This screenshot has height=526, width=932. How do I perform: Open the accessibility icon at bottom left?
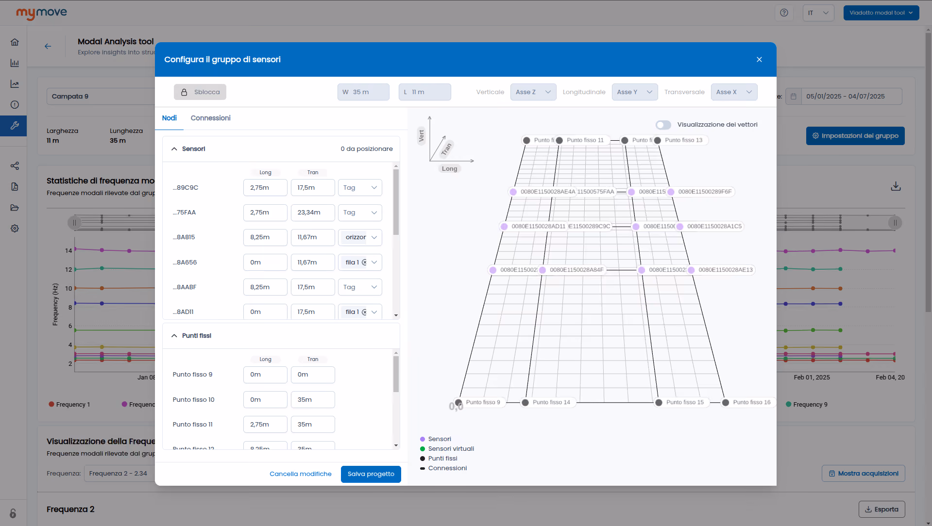pos(13,513)
